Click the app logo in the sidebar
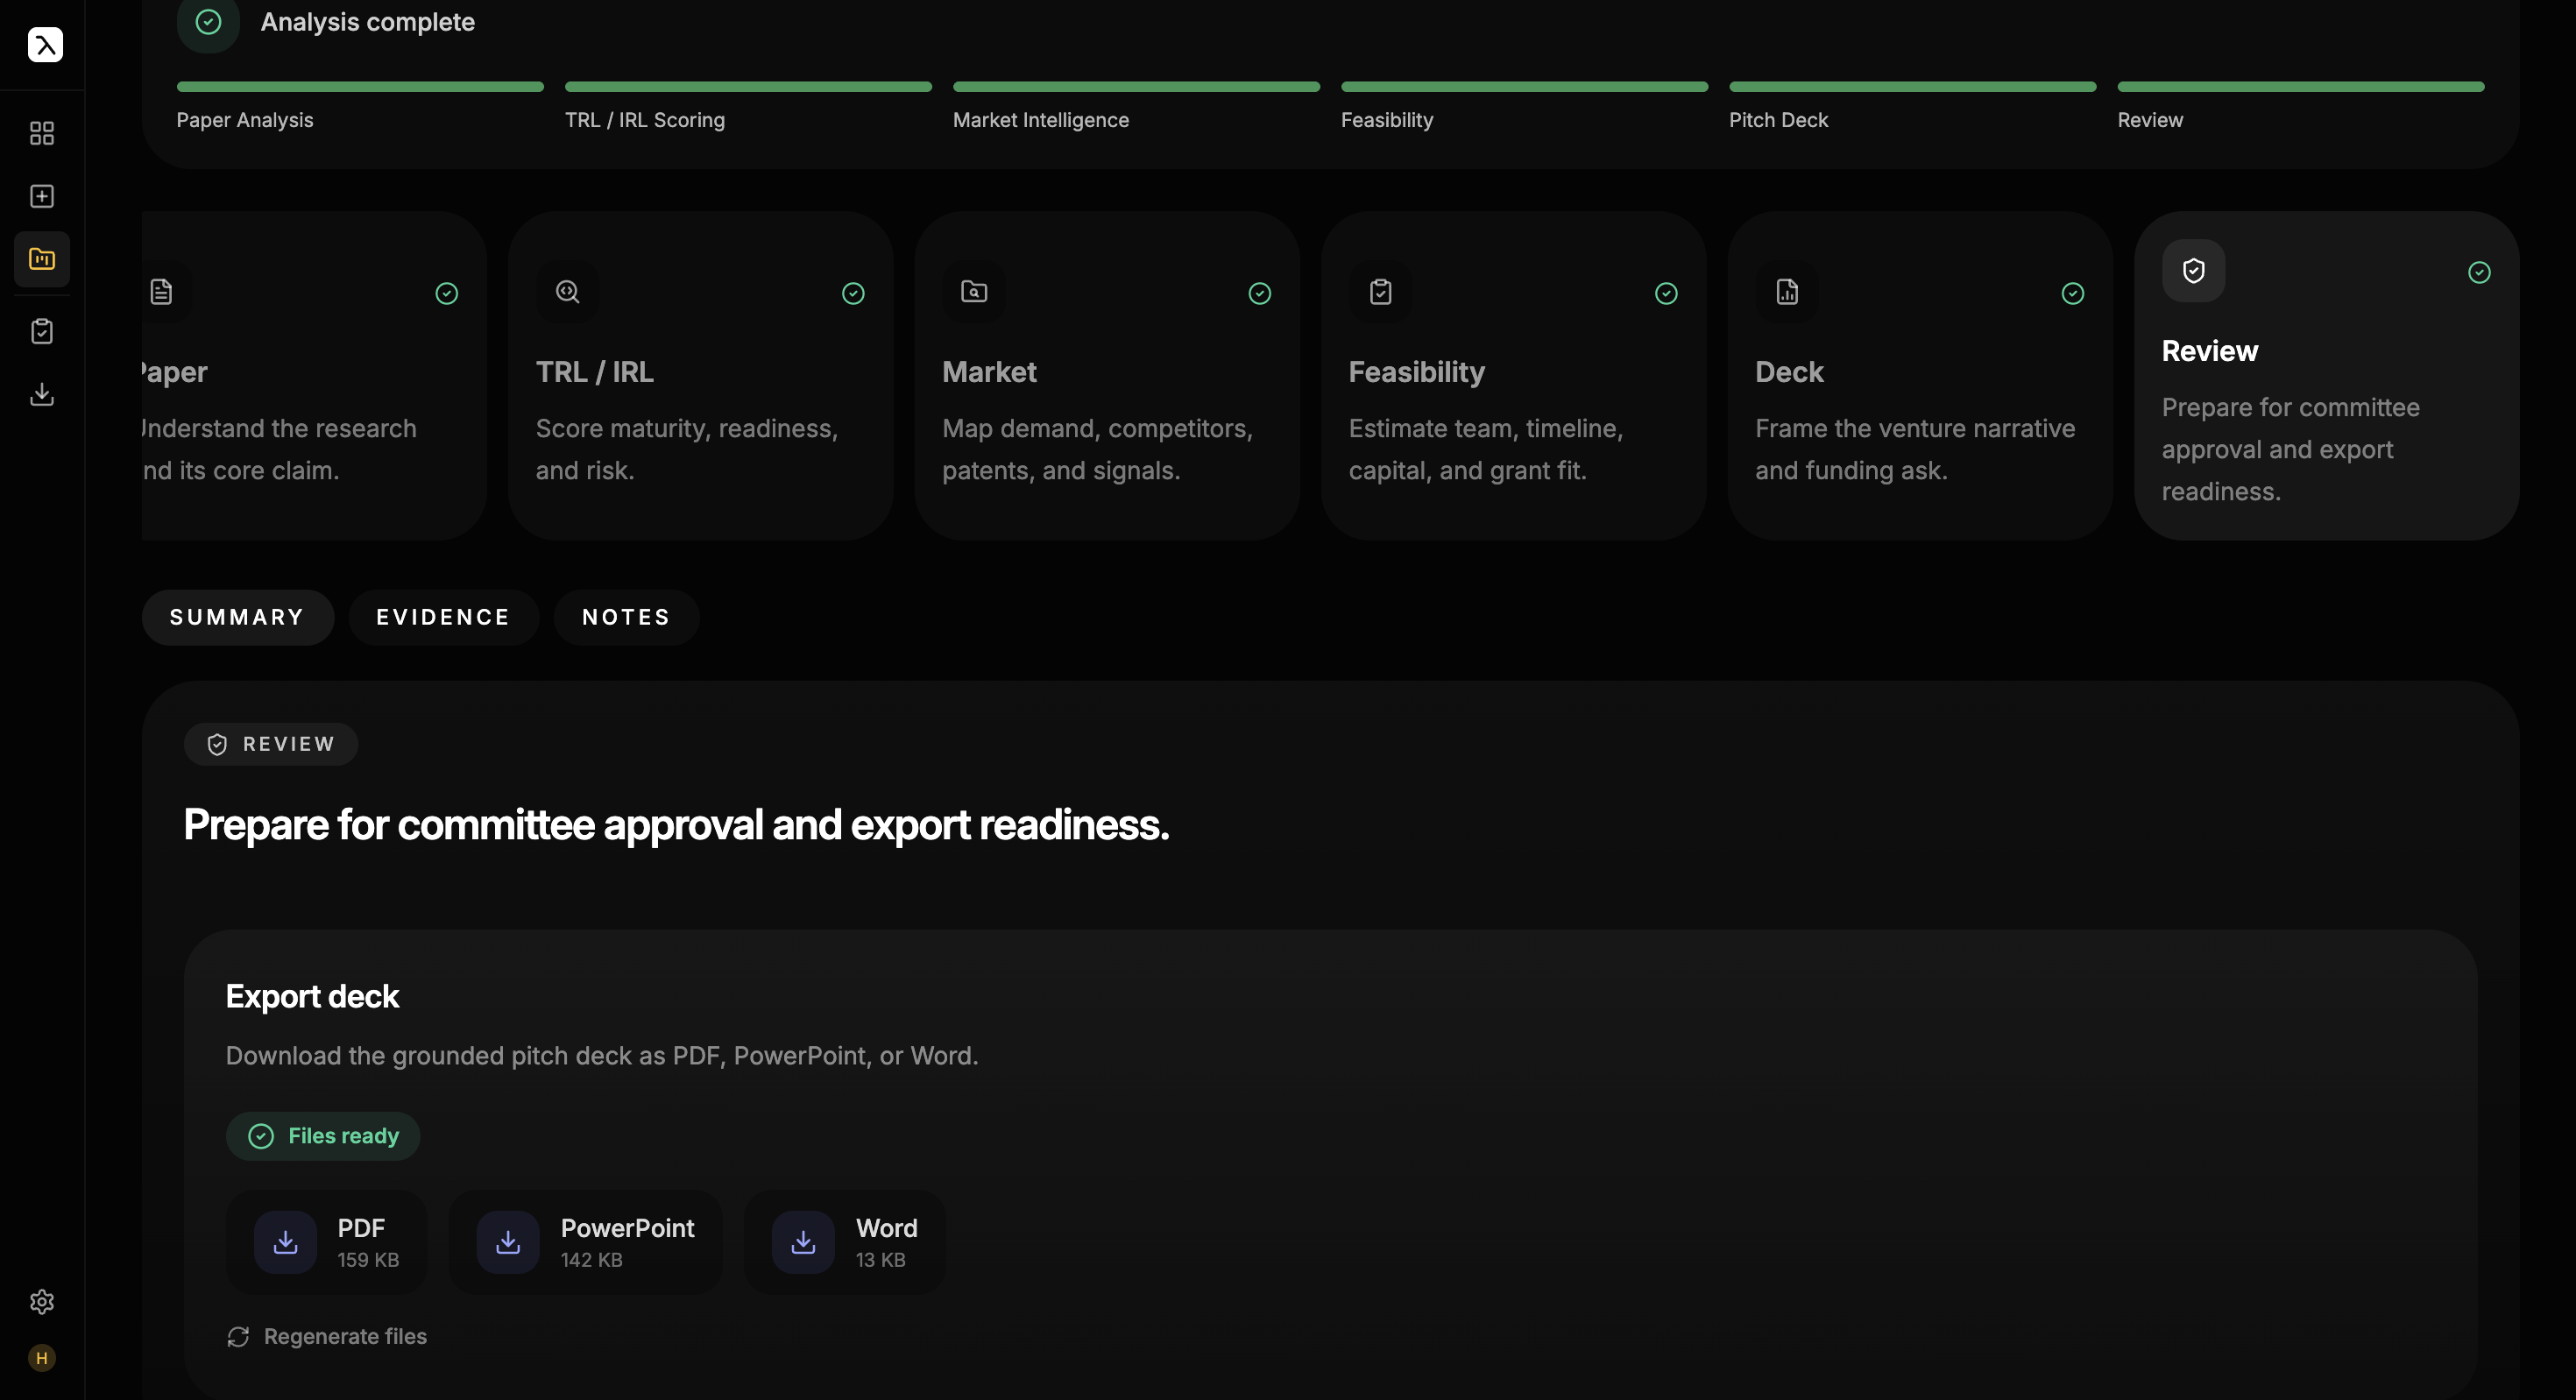Image resolution: width=2576 pixels, height=1400 pixels. 45,45
